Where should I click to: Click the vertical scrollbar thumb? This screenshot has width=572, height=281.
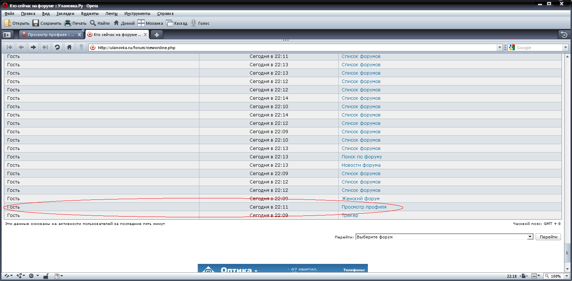pyautogui.click(x=567, y=253)
